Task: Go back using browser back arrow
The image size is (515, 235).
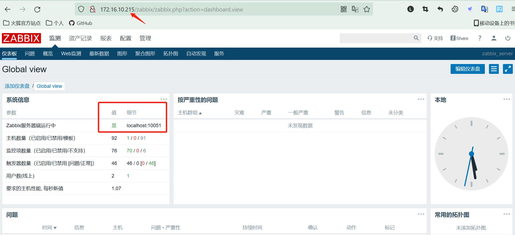Action: click(8, 10)
